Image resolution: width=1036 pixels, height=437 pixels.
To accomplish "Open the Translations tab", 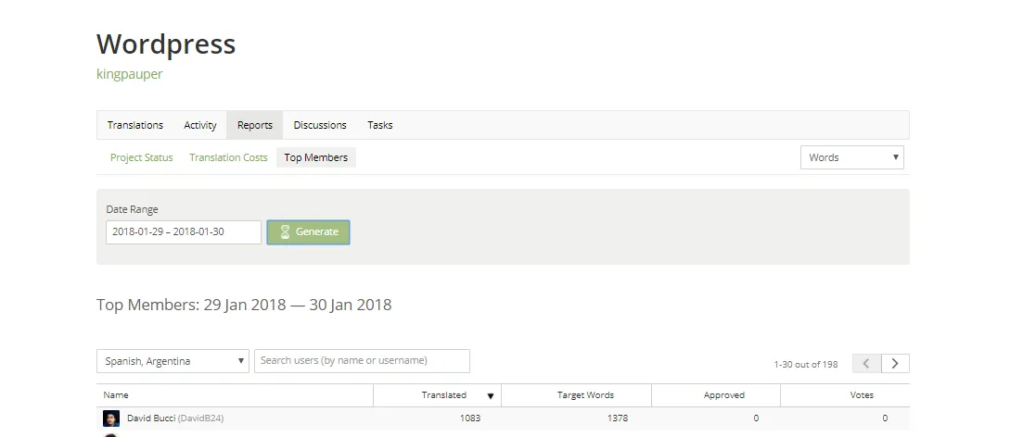I will (134, 125).
